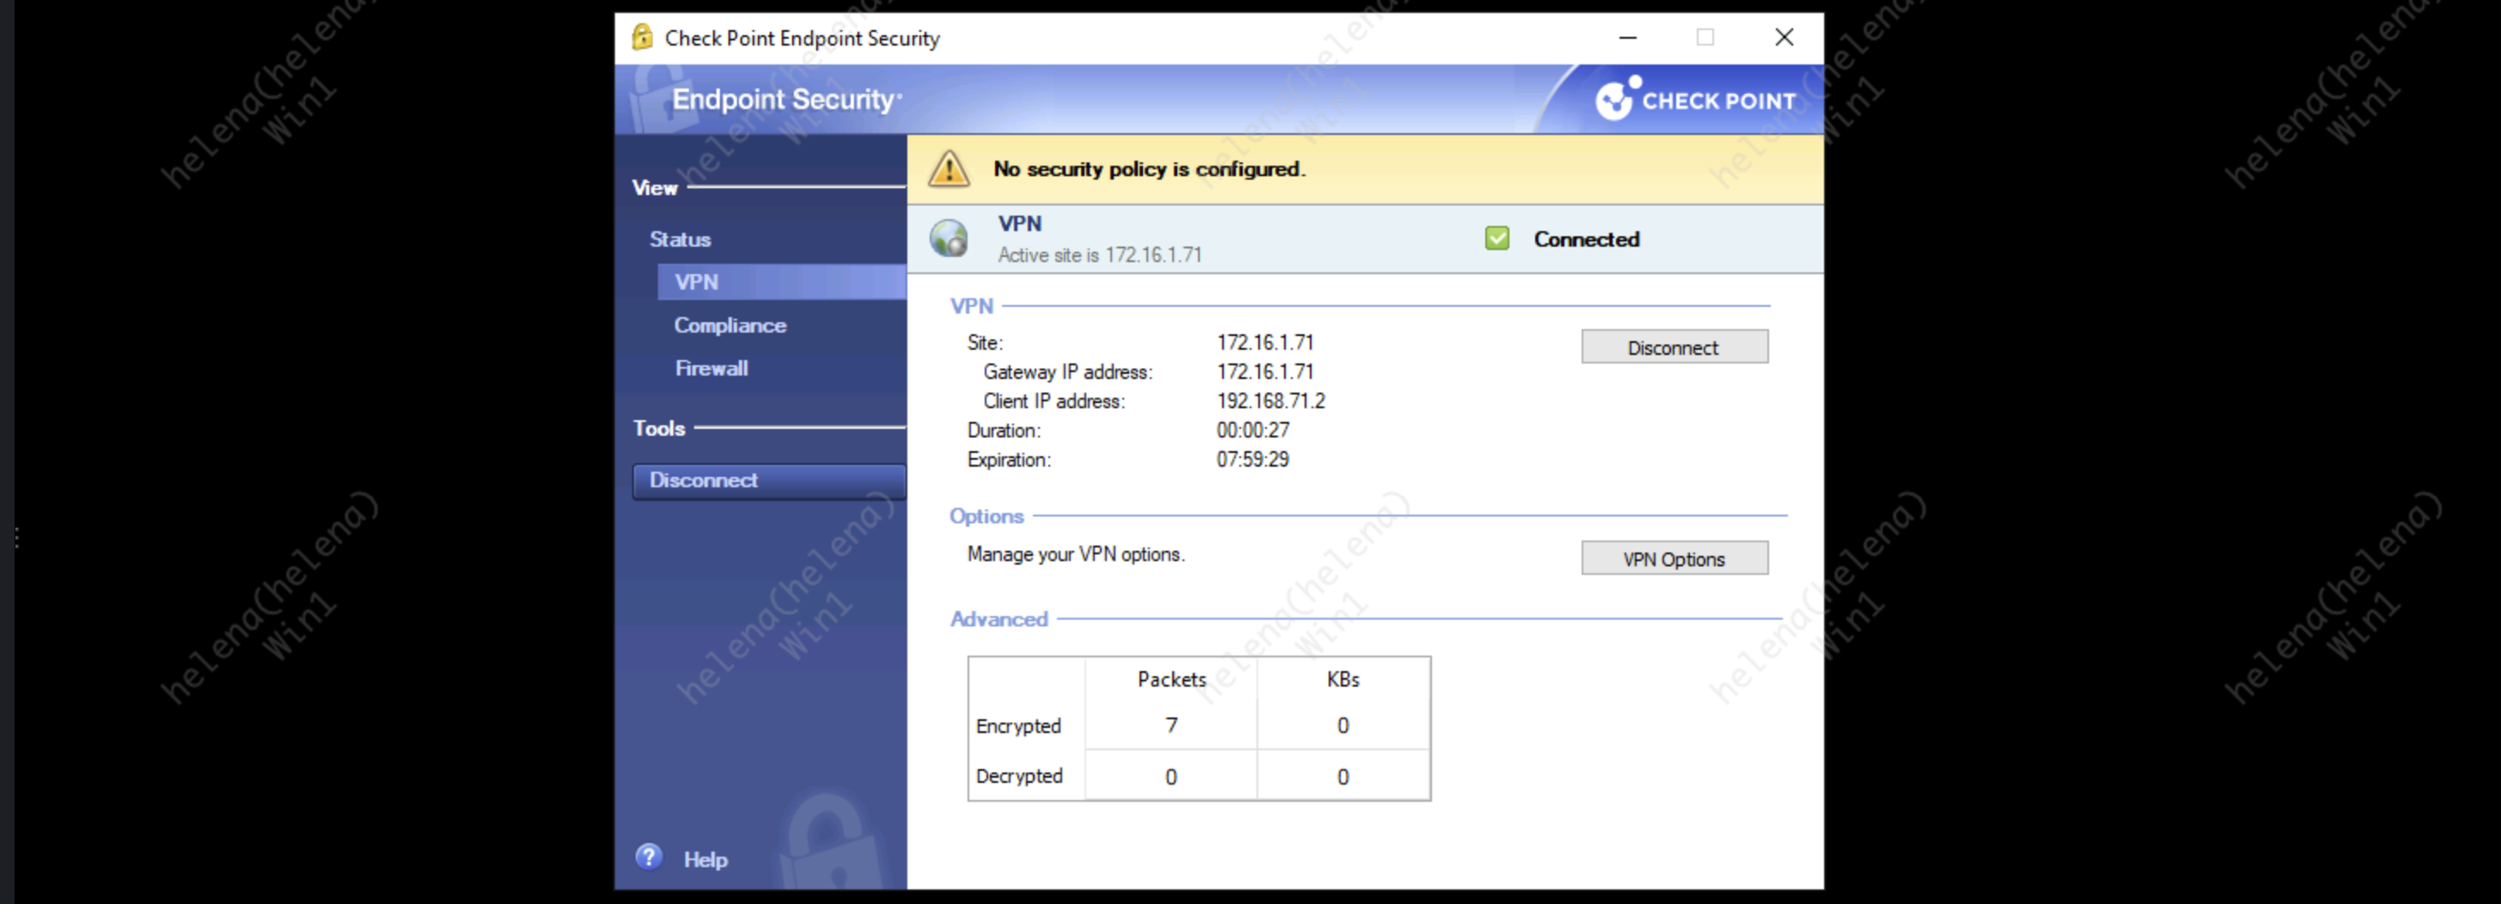Viewport: 2501px width, 904px height.
Task: Click the Check Point logo in header
Action: click(1694, 100)
